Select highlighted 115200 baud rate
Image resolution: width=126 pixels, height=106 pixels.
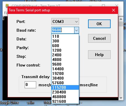pos(65,87)
